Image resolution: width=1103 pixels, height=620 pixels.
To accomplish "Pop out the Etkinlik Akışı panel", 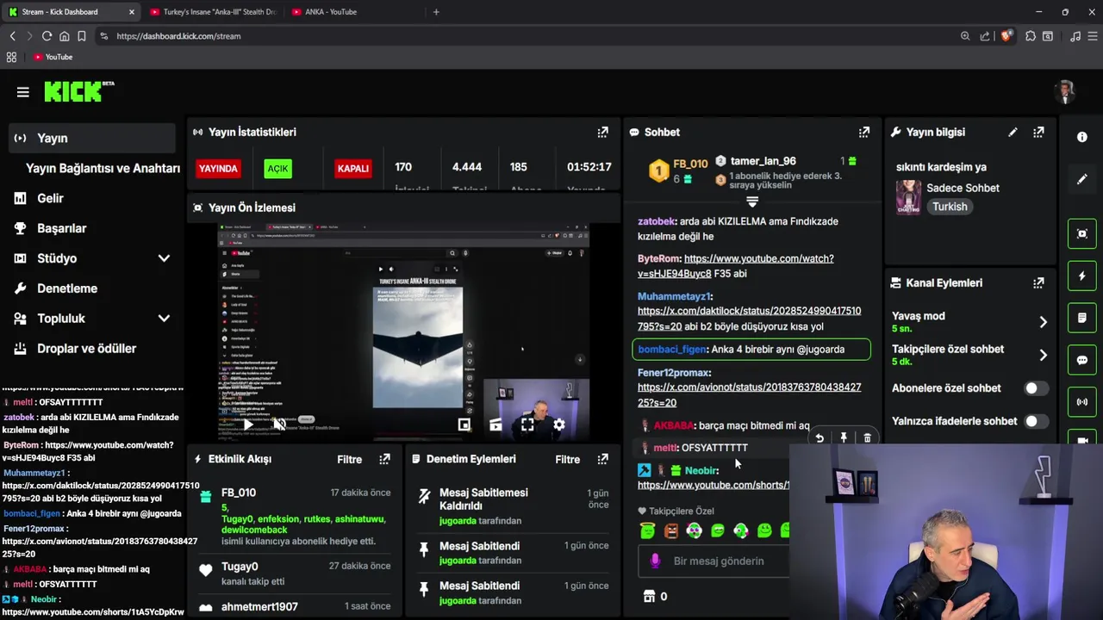I will [384, 459].
